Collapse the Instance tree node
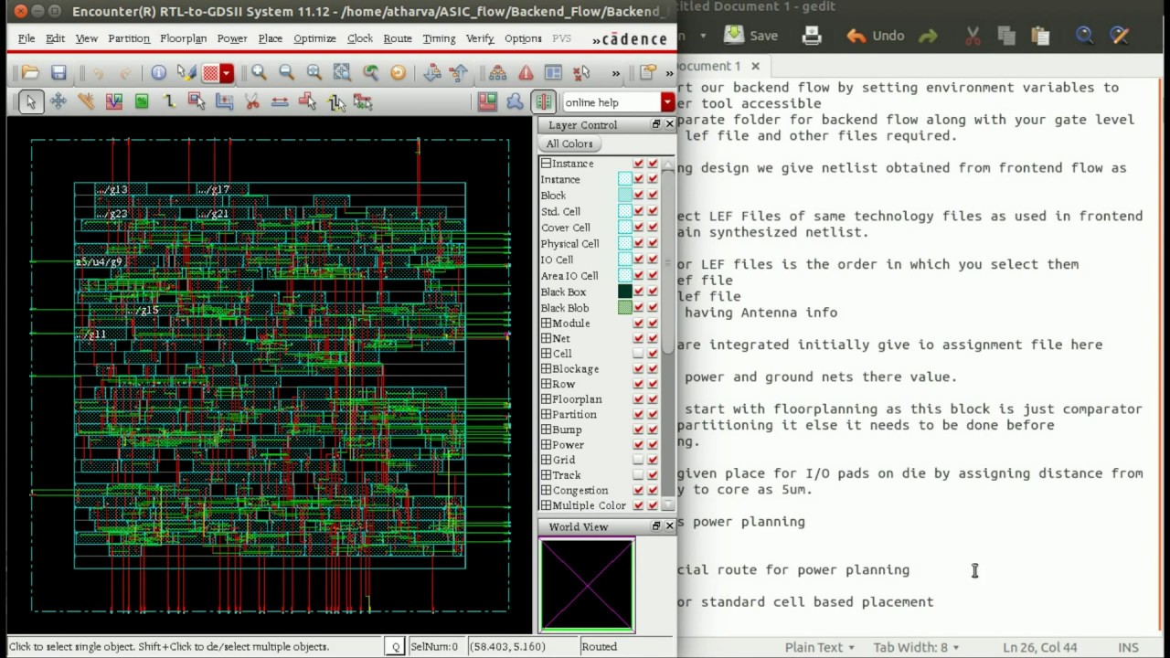Image resolution: width=1170 pixels, height=658 pixels. click(546, 164)
